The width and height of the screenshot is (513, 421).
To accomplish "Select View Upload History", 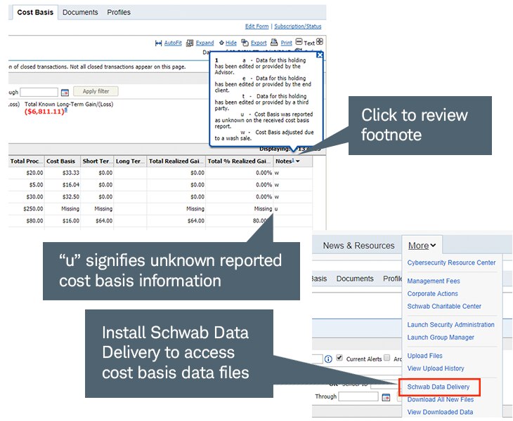I will coord(436,368).
